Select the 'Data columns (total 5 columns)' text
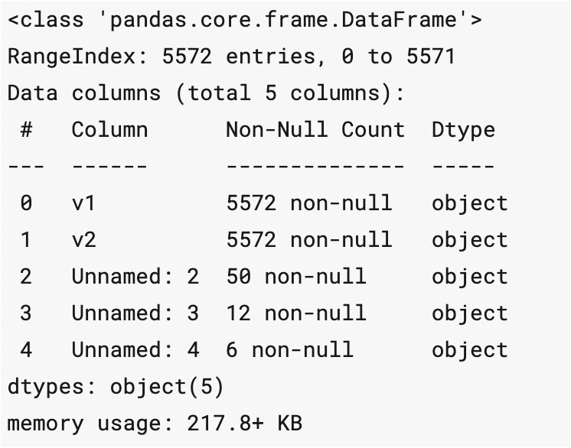Viewport: 571px width, 448px height. 206,93
